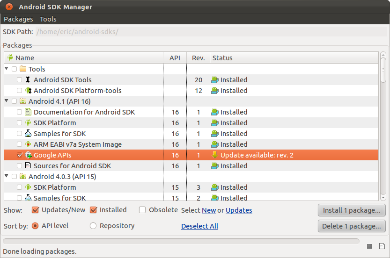
Task: Click the Android 4.1 (API 16) package icon
Action: (23, 101)
